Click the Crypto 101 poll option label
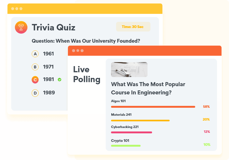The image size is (229, 160). pyautogui.click(x=120, y=141)
